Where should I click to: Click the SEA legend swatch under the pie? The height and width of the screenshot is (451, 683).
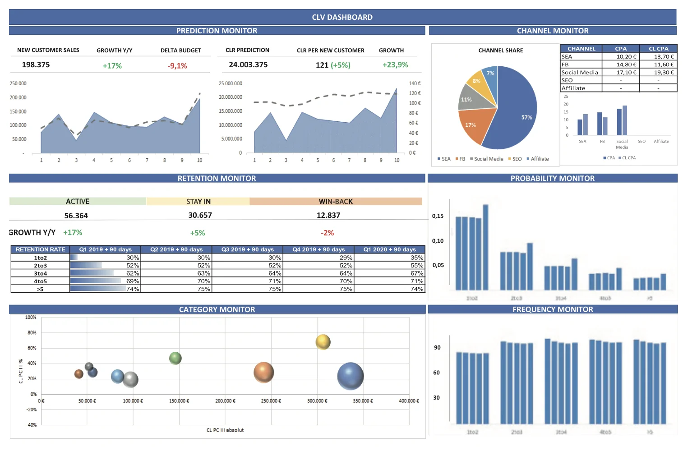click(439, 159)
